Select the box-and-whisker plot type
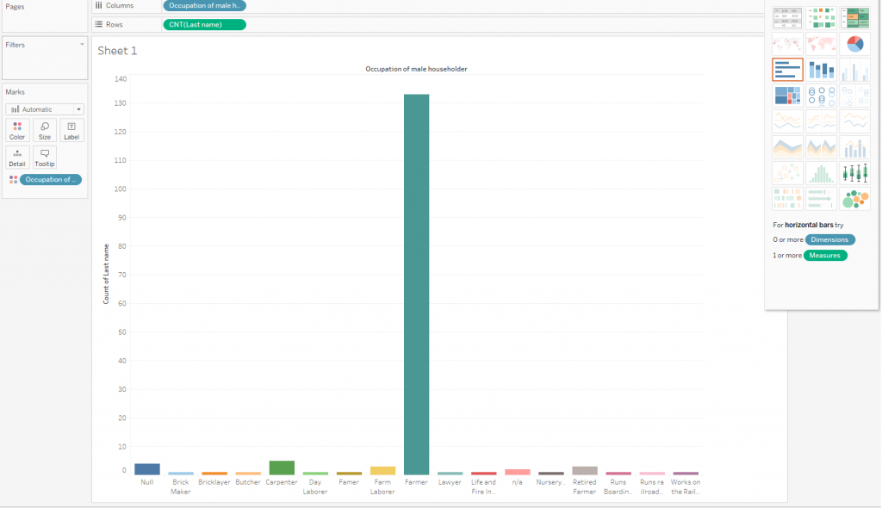 click(854, 173)
